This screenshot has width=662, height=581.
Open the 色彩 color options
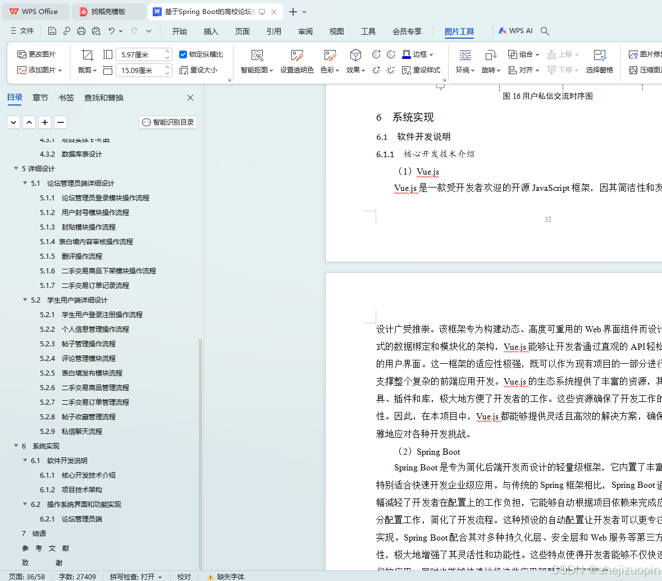coord(330,62)
